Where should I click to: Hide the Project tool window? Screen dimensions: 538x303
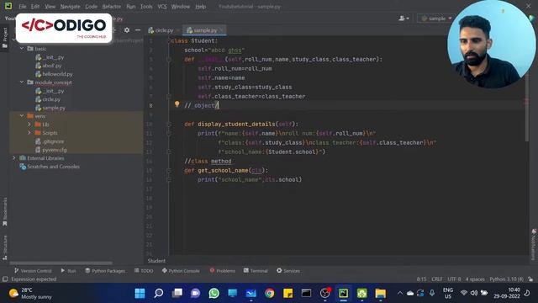tap(138, 30)
